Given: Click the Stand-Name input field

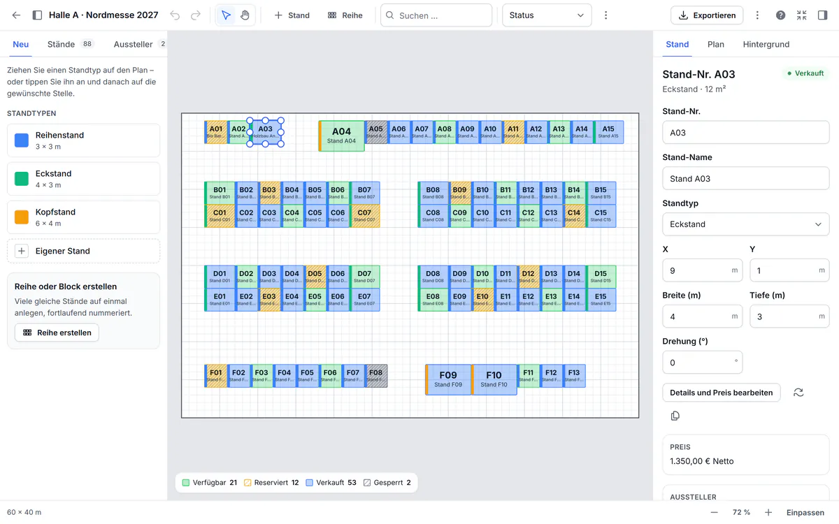Looking at the screenshot, I should tap(745, 178).
